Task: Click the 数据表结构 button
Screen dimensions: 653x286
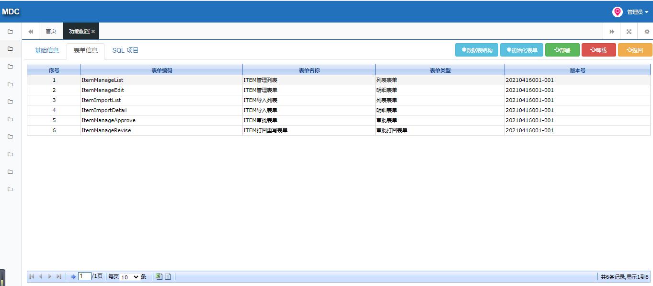Action: pyautogui.click(x=477, y=50)
